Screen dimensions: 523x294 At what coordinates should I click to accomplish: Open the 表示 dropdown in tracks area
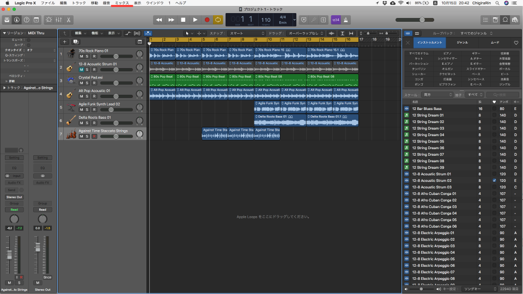pos(113,33)
